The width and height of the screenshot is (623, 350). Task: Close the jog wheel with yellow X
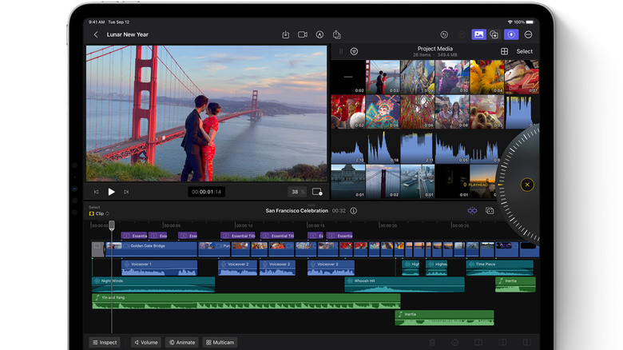point(526,185)
